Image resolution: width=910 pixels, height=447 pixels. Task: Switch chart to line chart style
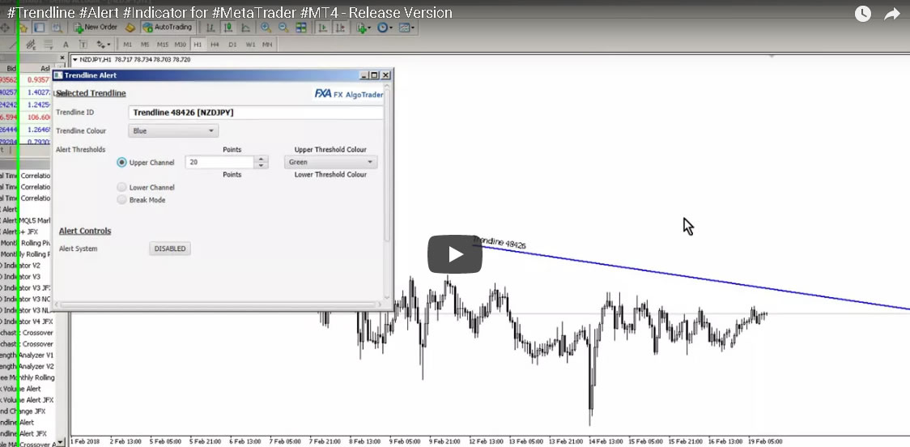pos(245,28)
